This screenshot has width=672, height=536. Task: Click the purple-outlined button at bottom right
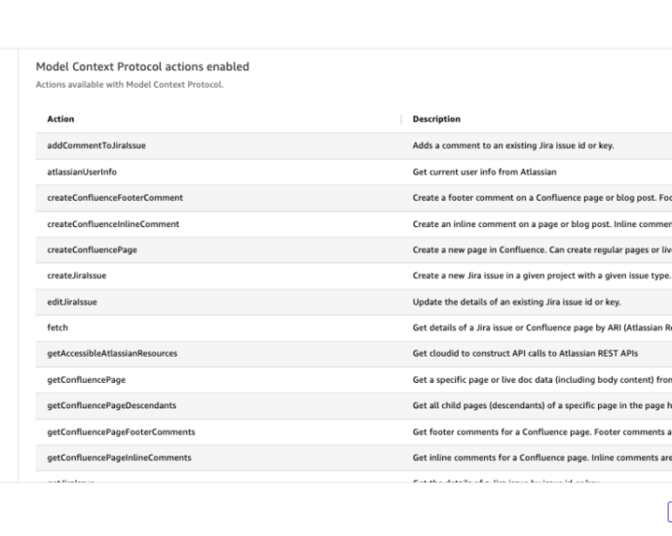tap(668, 513)
